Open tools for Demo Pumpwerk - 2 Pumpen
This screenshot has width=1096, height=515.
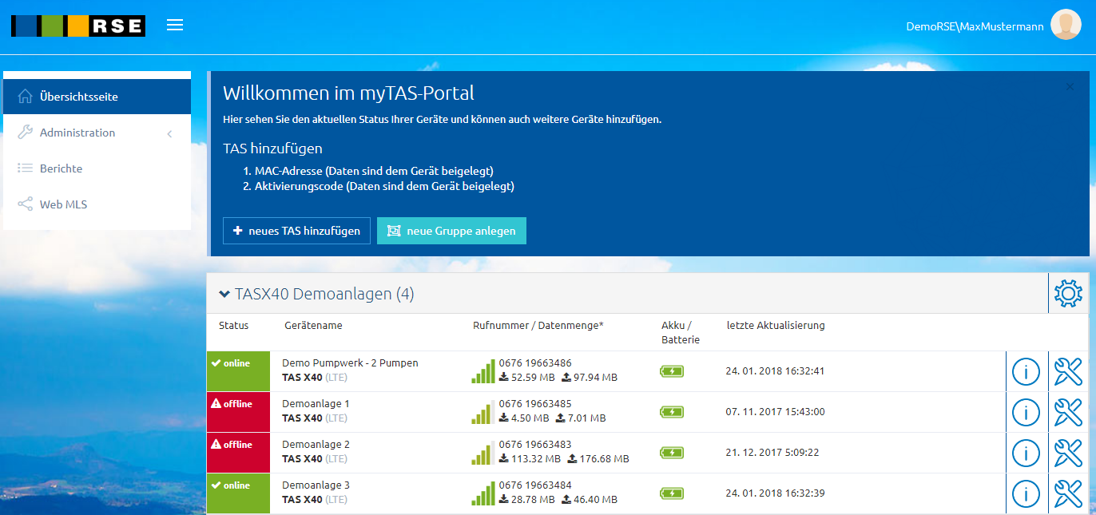pos(1068,371)
